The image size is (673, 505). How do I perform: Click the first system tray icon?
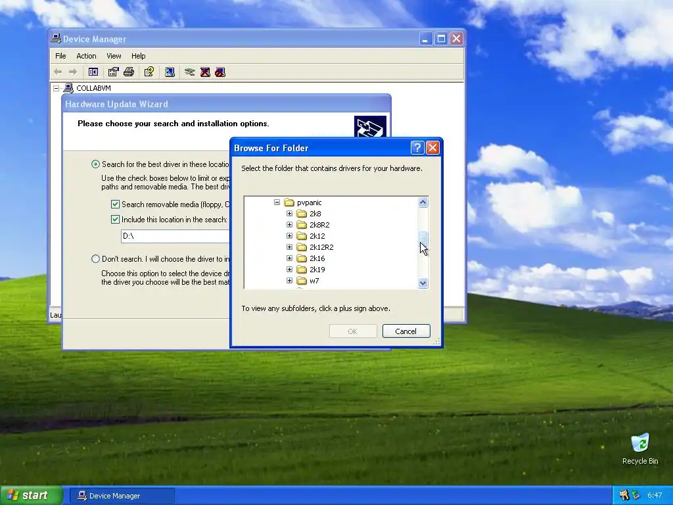tap(624, 496)
